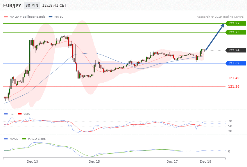The image size is (247, 167).
Task: Click the MA 20 + Bollinger Bands legend label
Action: (27, 17)
